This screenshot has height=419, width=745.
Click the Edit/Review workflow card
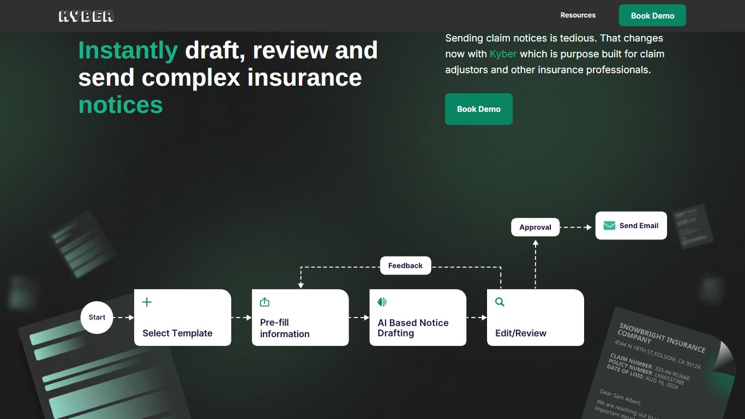[535, 318]
